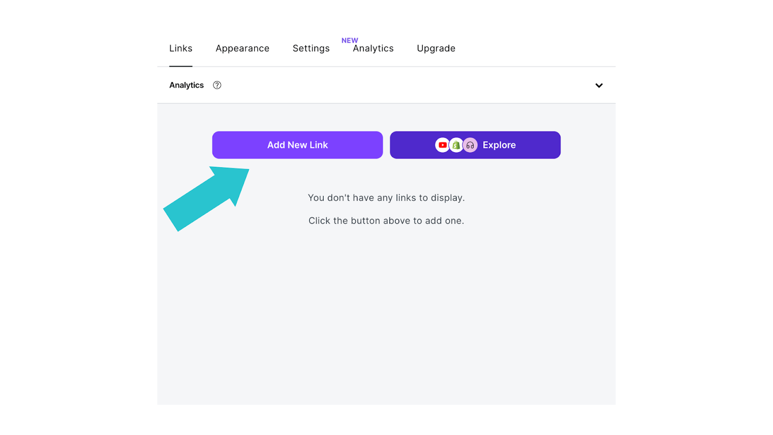Click the bold Analytics section label

(186, 85)
